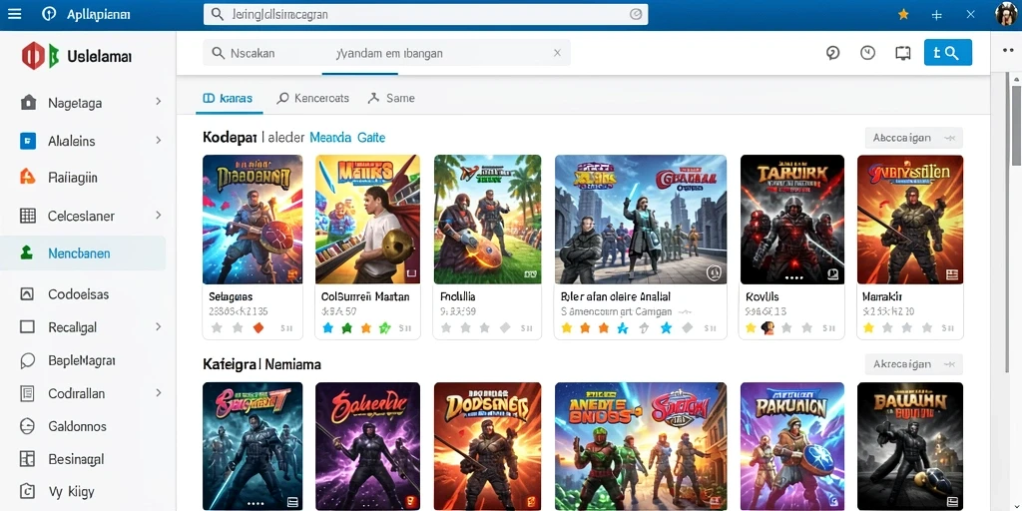Image resolution: width=1022 pixels, height=511 pixels.
Task: Open the Akrecaigan dropdown
Action: click(x=913, y=363)
